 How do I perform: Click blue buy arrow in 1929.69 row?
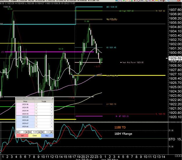52,117
